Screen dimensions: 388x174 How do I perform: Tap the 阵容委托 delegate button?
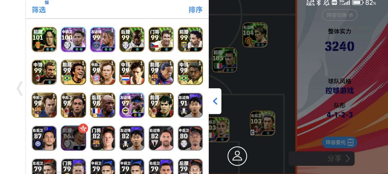(x=339, y=142)
